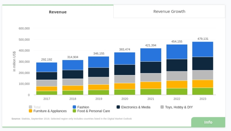This screenshot has height=131, width=231.
Task: Click the 2022 Furniture & Appliances orange segment
Action: (x=177, y=84)
